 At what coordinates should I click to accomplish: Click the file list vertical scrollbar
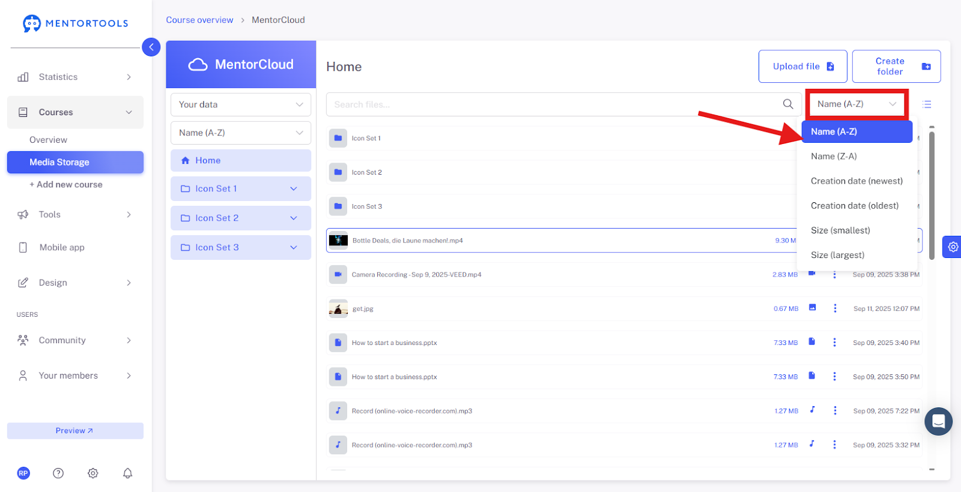click(x=932, y=196)
